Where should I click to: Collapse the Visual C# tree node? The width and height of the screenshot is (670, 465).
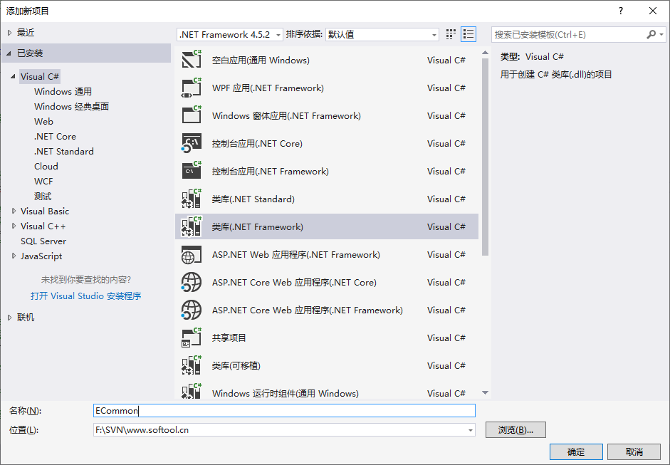(x=14, y=76)
